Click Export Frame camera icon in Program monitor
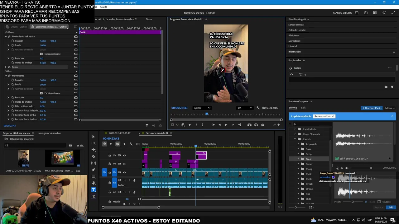The image size is (399, 224). click(263, 125)
